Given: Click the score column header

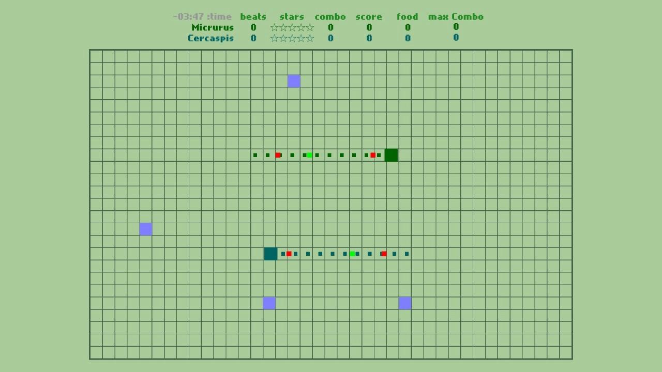Looking at the screenshot, I should 369,17.
